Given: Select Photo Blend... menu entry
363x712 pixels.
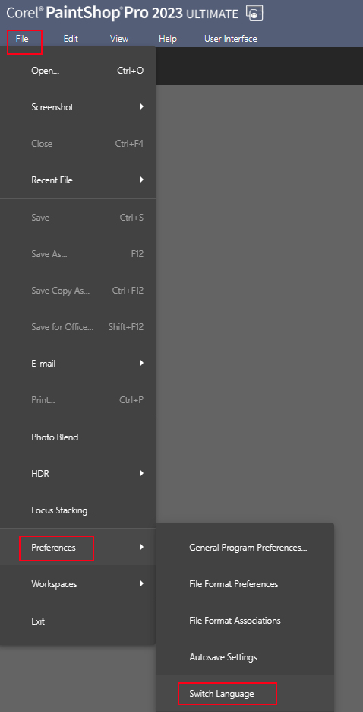Looking at the screenshot, I should (x=78, y=437).
